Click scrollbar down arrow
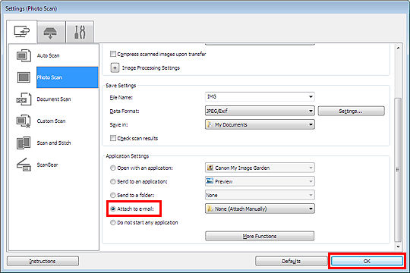This screenshot has height=273, width=410. coord(398,246)
